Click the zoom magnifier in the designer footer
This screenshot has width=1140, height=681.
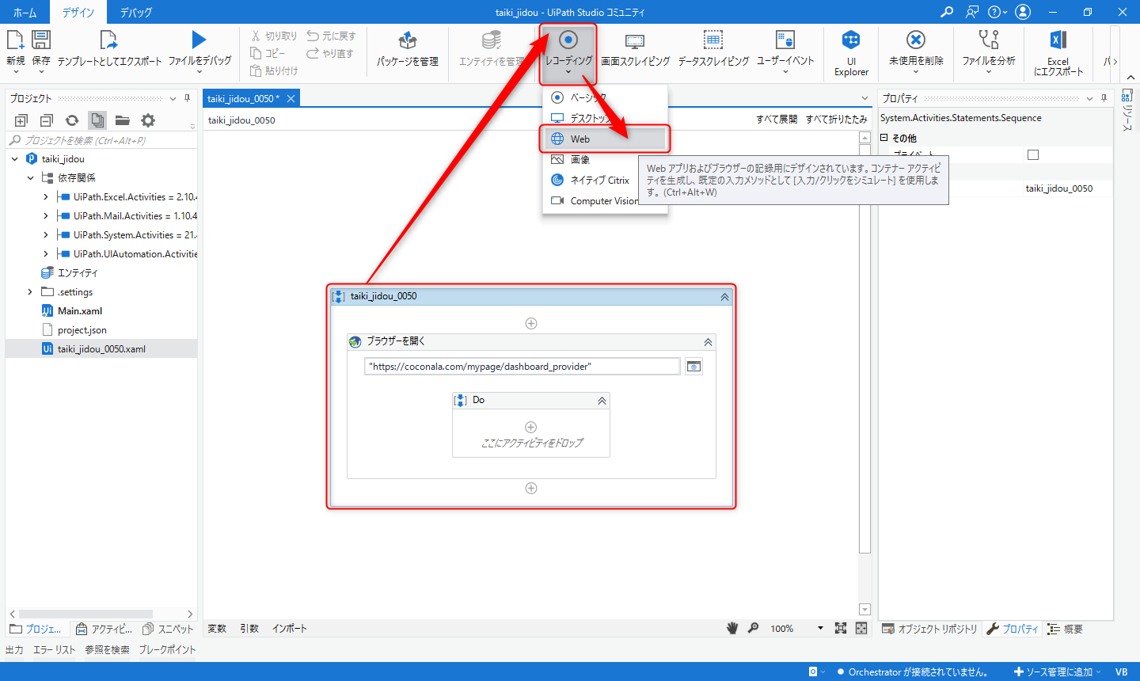(x=753, y=628)
